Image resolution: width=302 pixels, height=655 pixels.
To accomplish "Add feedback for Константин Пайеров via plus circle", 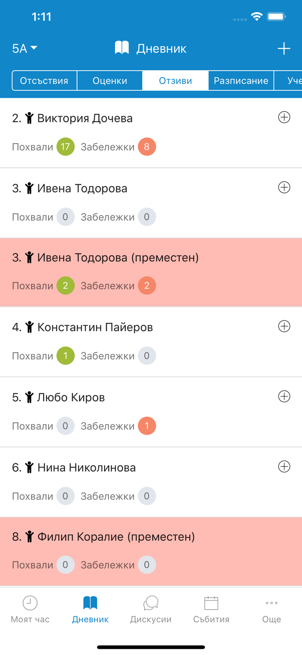I will coord(284,326).
